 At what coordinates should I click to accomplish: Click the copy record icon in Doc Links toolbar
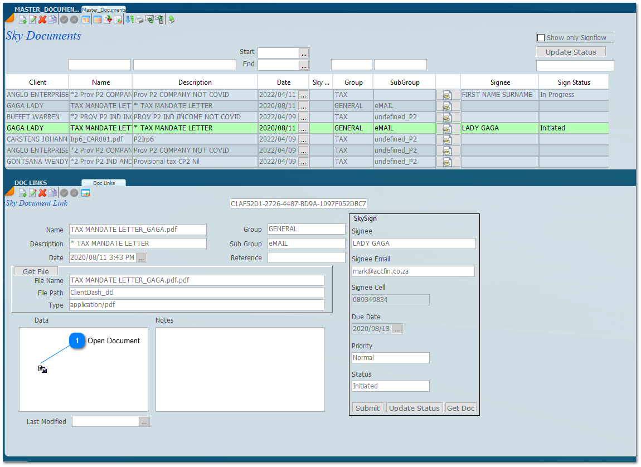coord(52,193)
